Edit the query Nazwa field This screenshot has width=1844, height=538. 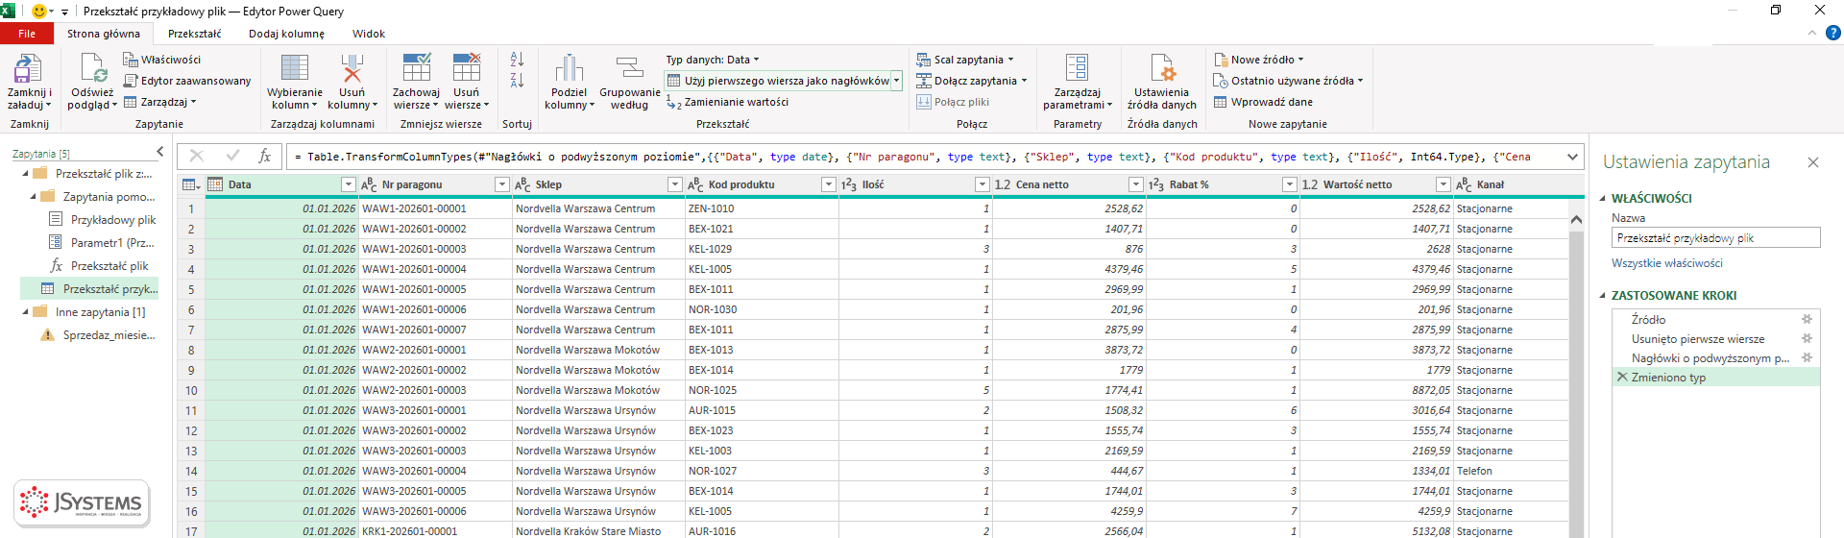point(1715,238)
